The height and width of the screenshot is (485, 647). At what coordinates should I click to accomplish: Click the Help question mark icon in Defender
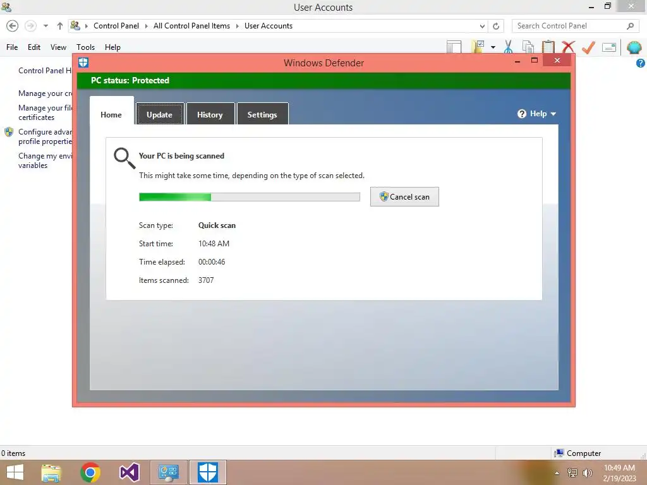[x=522, y=114]
